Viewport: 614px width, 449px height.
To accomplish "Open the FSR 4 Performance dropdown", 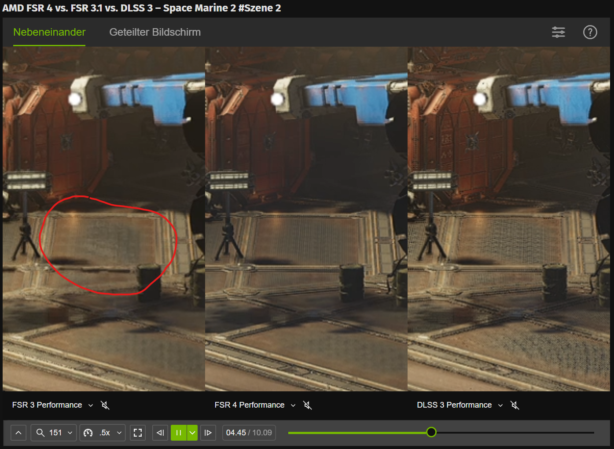I will (x=255, y=405).
